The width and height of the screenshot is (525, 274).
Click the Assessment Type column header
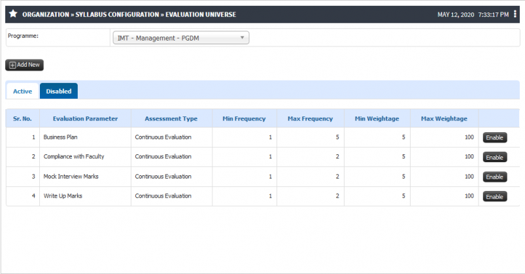(171, 118)
